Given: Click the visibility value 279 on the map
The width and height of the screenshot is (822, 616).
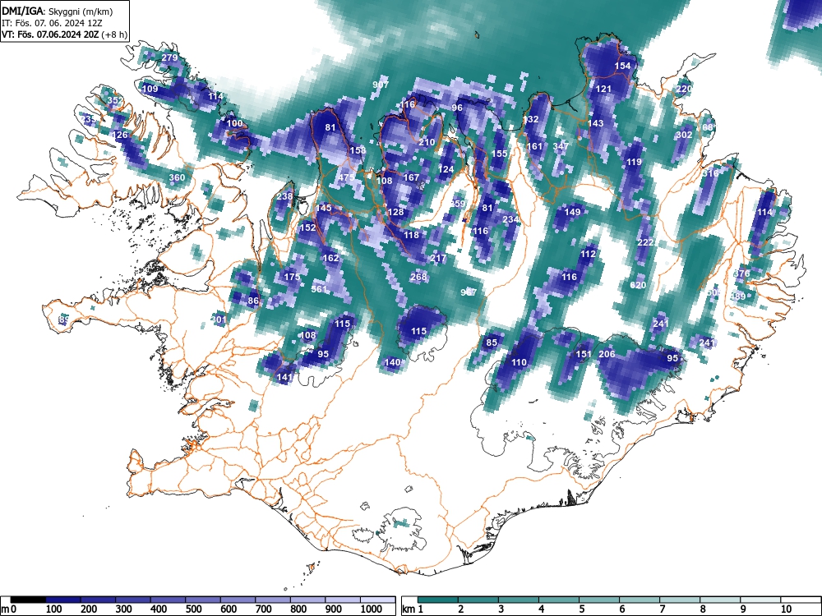Looking at the screenshot, I should (169, 57).
